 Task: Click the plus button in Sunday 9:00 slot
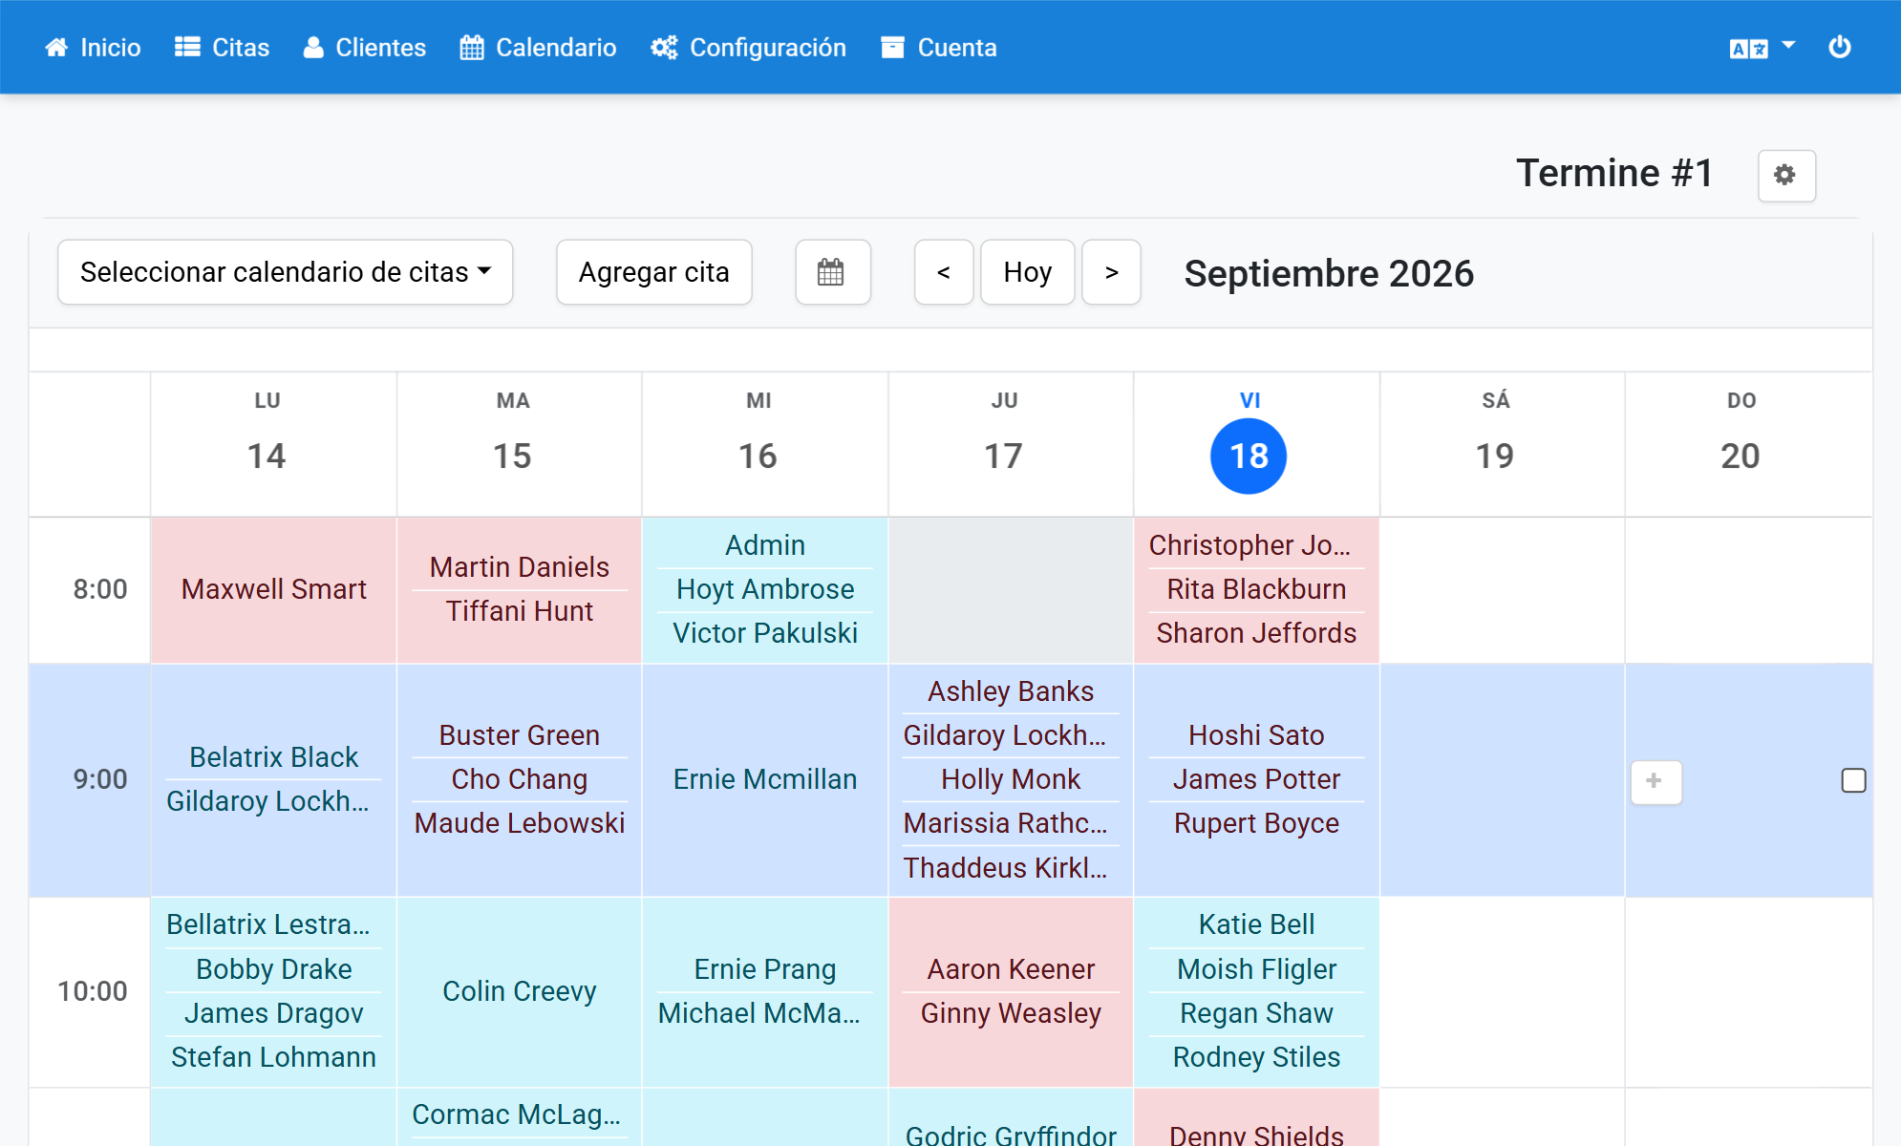click(1655, 781)
